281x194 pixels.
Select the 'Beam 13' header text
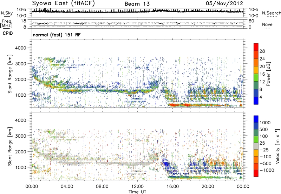137,4
